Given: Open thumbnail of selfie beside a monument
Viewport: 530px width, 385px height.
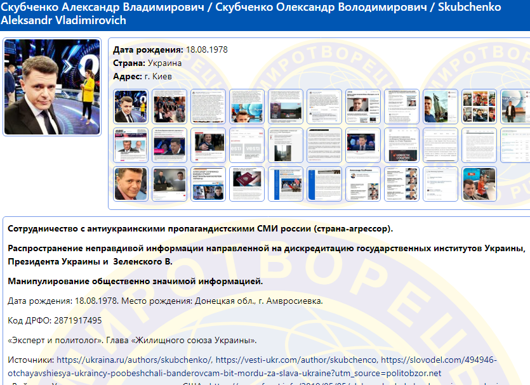Looking at the screenshot, I should click(441, 107).
